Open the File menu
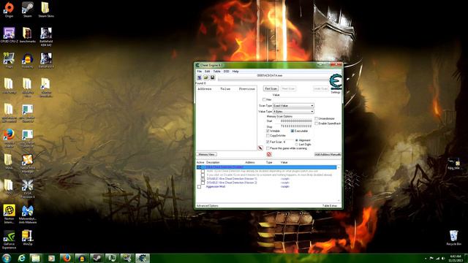This screenshot has height=263, width=468. (x=199, y=72)
